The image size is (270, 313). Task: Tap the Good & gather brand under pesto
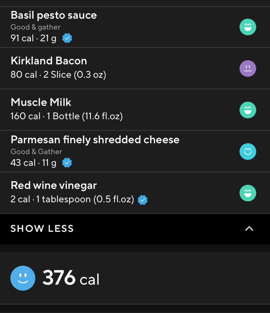(35, 27)
